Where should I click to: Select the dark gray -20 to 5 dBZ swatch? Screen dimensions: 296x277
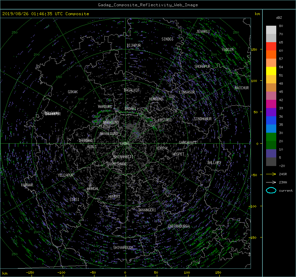(x=271, y=162)
